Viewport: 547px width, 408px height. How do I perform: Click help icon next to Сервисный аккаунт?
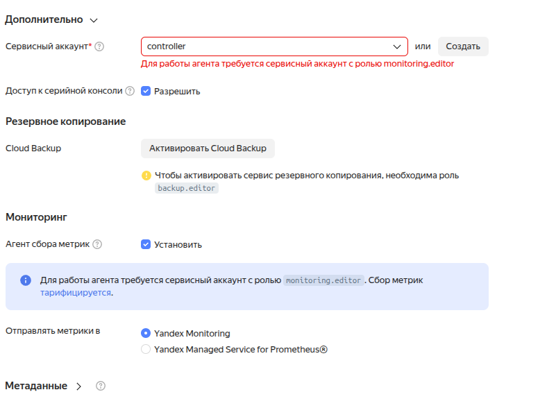(99, 46)
